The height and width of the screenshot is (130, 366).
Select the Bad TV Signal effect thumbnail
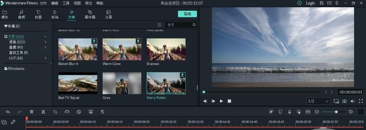tap(78, 83)
